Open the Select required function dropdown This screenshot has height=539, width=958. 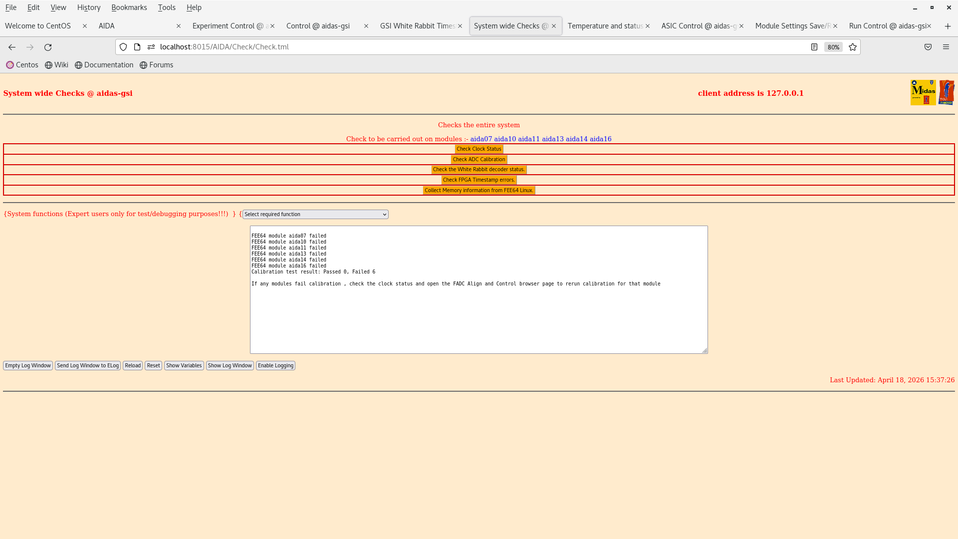click(x=315, y=214)
